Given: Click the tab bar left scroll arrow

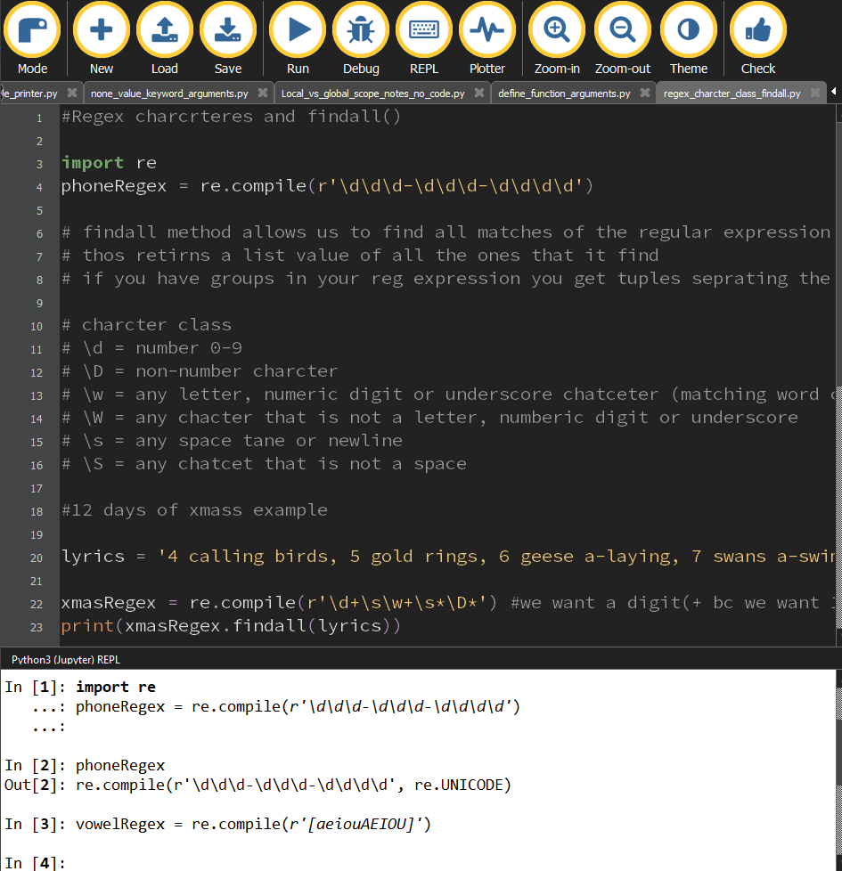Looking at the screenshot, I should tap(834, 91).
